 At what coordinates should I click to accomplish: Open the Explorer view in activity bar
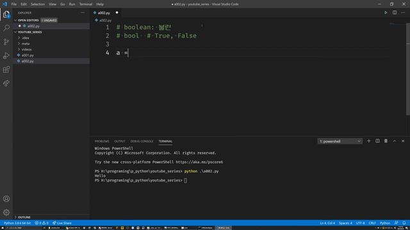[6, 14]
